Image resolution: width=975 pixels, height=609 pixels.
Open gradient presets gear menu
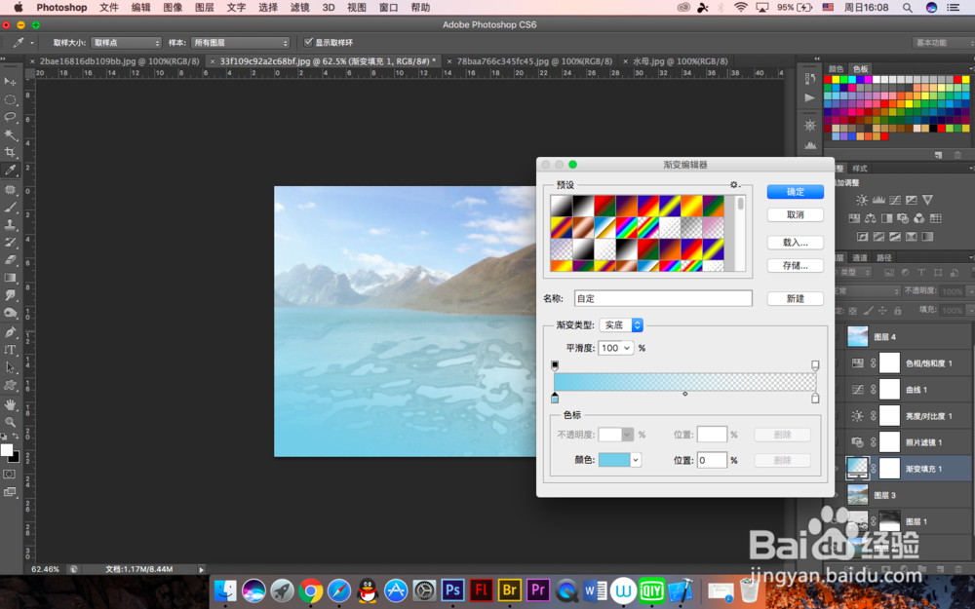click(735, 184)
